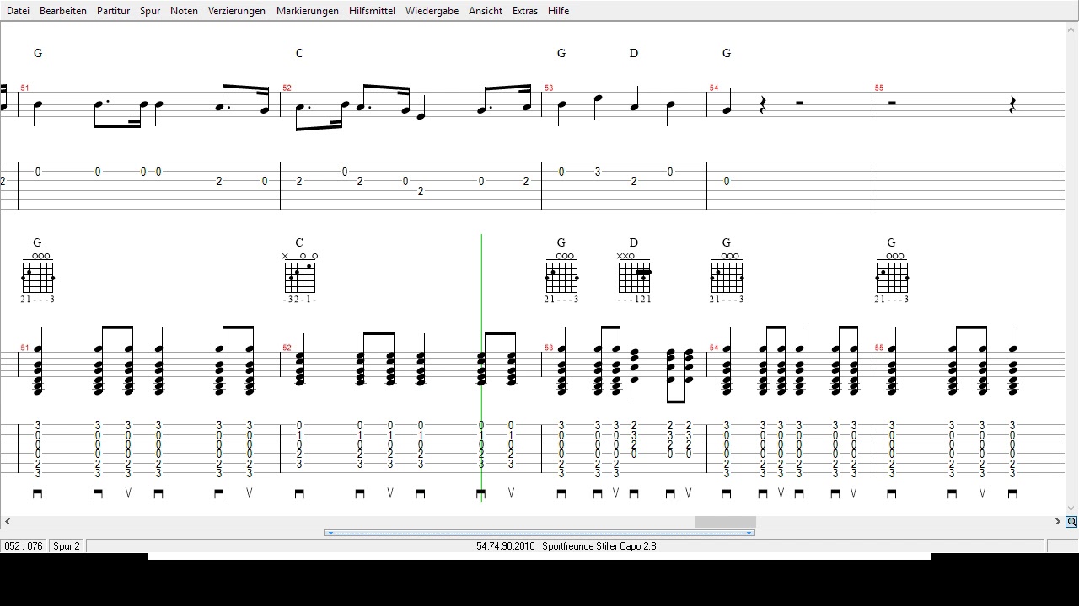Click measure number 55 in the top track
The width and height of the screenshot is (1079, 606).
pyautogui.click(x=879, y=88)
